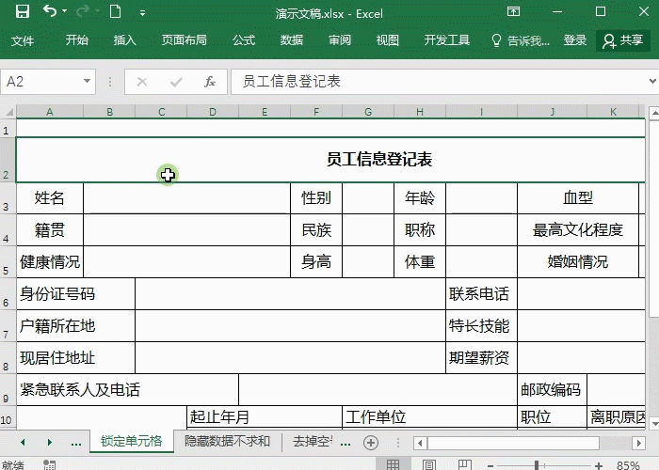Expand the formula bar with the chevron
The image size is (659, 470).
click(x=652, y=81)
